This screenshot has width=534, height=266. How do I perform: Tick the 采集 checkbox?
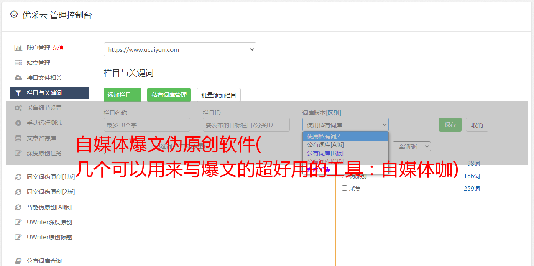click(345, 188)
